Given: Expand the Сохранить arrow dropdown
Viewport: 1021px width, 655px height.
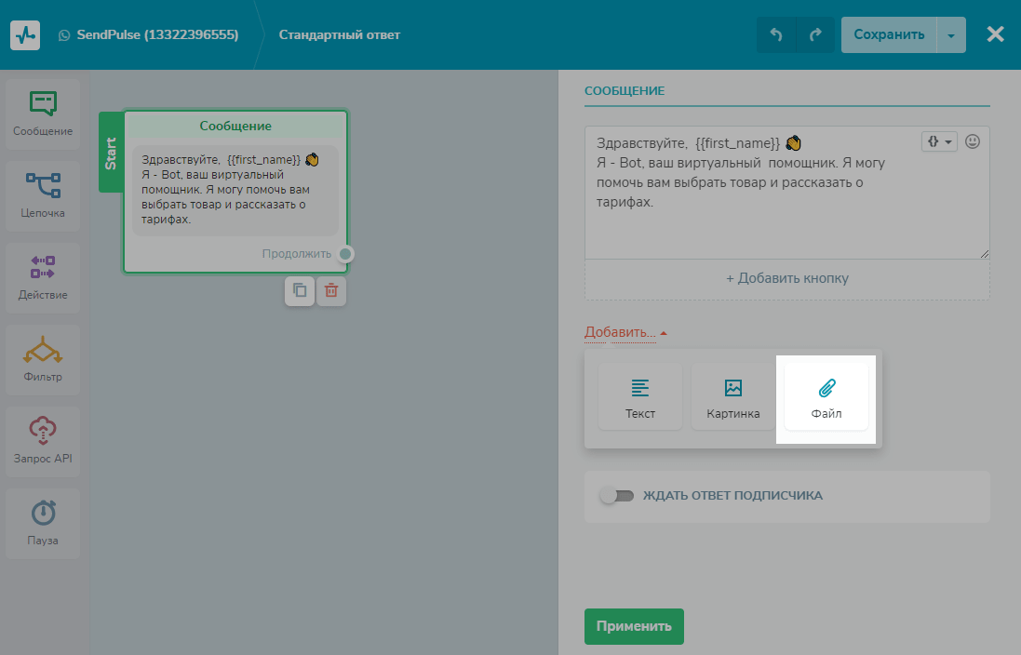Looking at the screenshot, I should [950, 35].
